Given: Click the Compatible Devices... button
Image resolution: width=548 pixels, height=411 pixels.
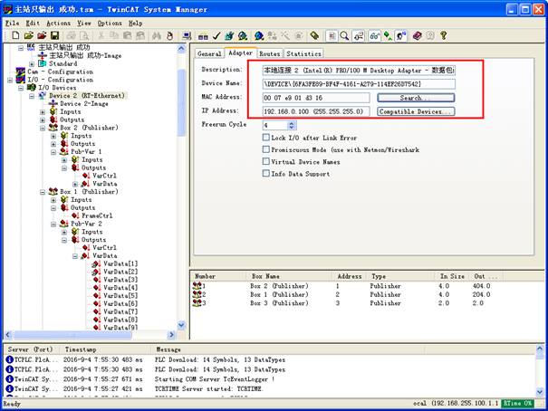Looking at the screenshot, I should (x=416, y=111).
